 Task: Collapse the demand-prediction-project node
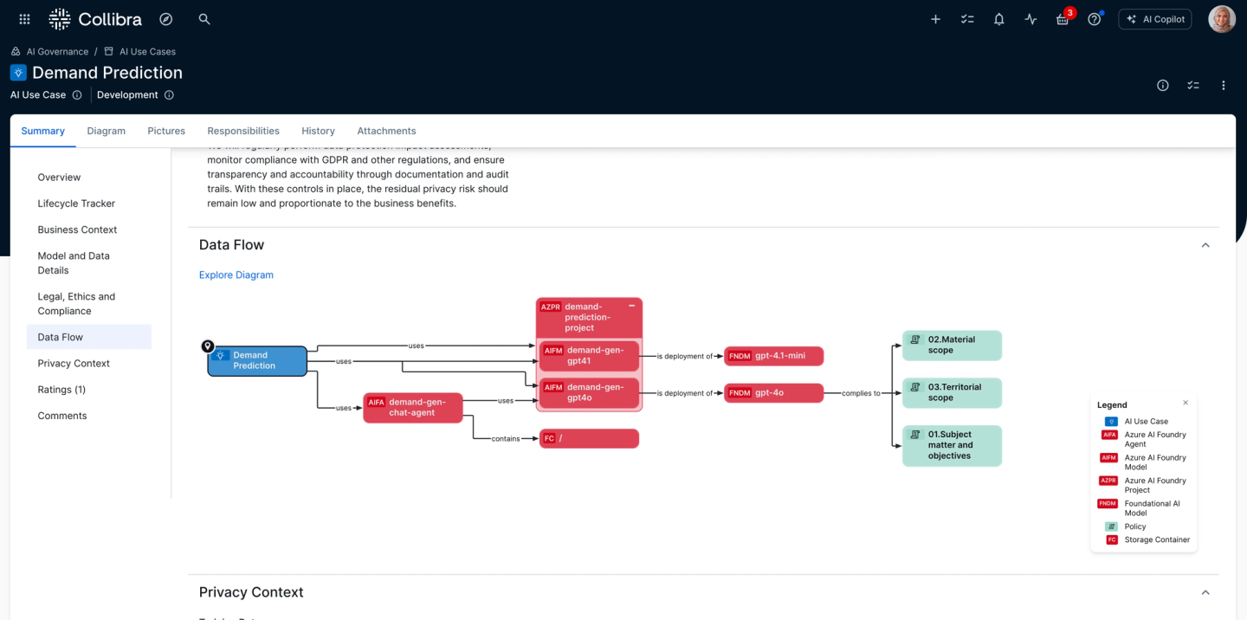tap(632, 307)
